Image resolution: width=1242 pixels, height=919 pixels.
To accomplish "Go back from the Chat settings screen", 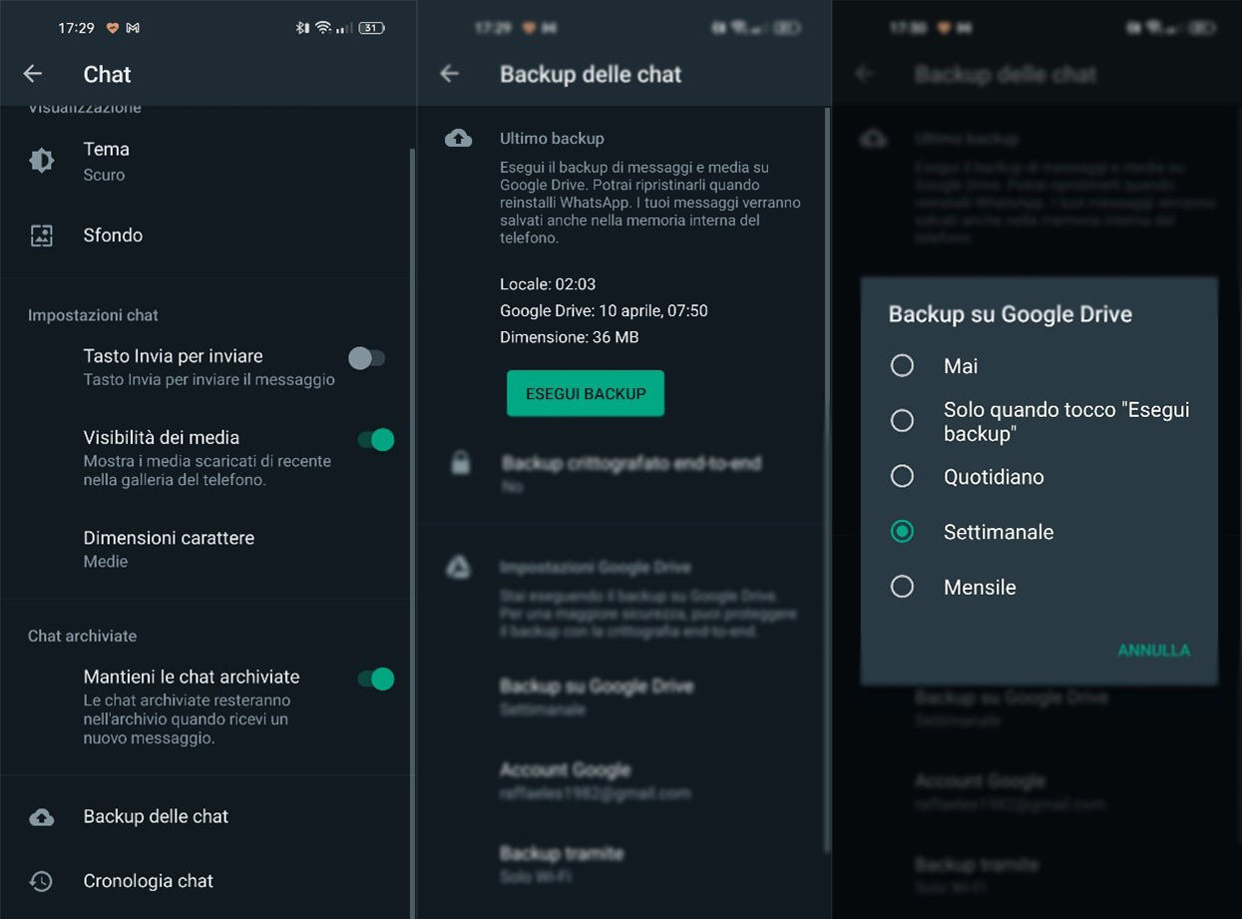I will (x=33, y=74).
